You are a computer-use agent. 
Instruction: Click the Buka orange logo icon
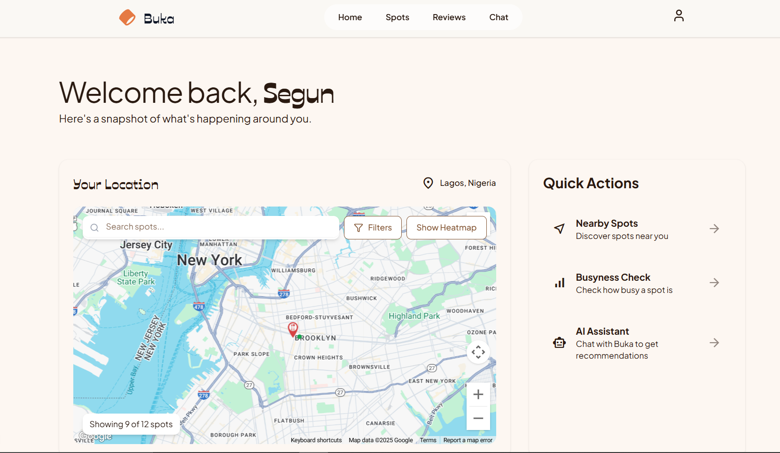tap(127, 17)
